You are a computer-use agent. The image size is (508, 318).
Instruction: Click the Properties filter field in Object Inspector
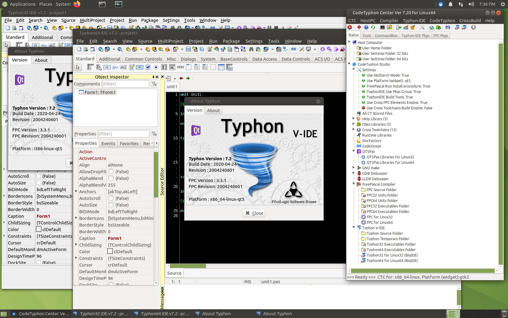click(x=124, y=134)
